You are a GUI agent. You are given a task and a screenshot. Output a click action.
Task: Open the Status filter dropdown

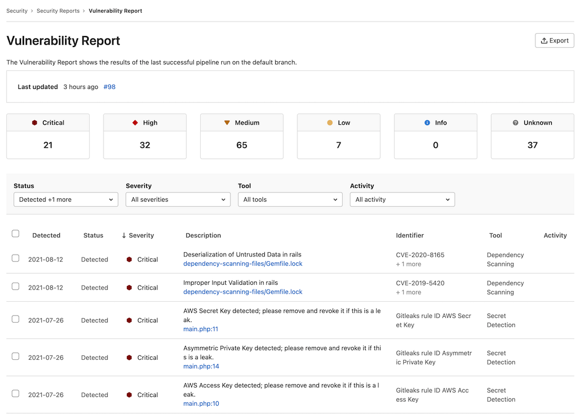point(65,199)
